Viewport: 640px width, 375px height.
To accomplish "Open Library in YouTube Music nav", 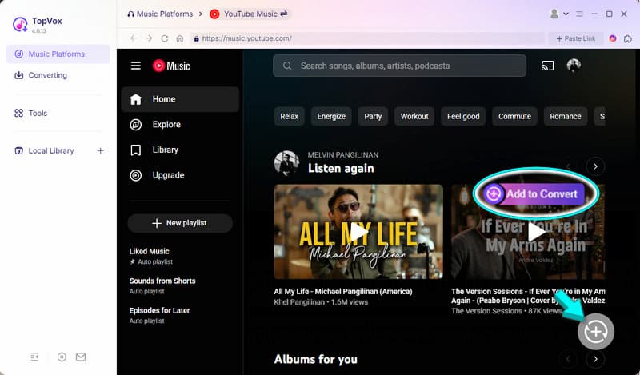I will [x=180, y=150].
